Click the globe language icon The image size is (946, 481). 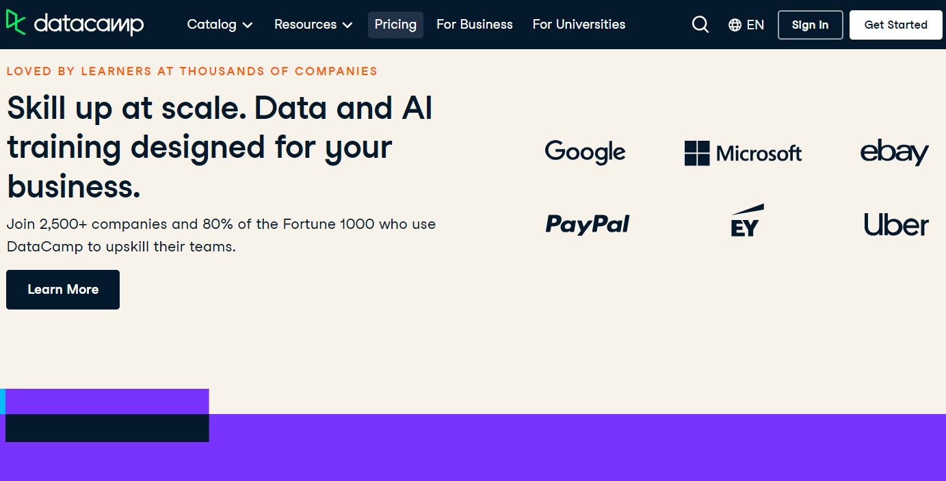tap(735, 25)
